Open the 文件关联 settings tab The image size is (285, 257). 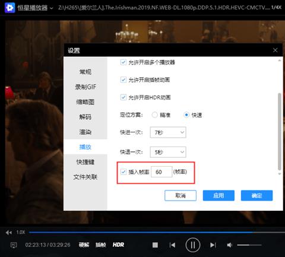85,177
